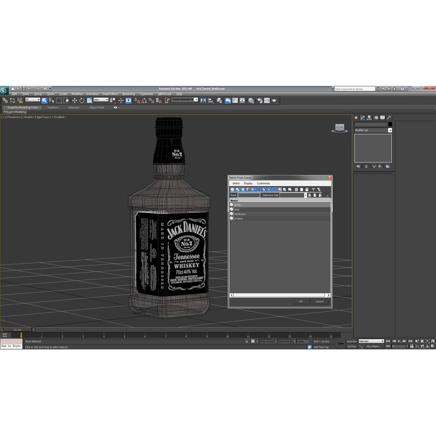
Task: Select the Select and Link tool
Action: pyautogui.click(x=5, y=101)
